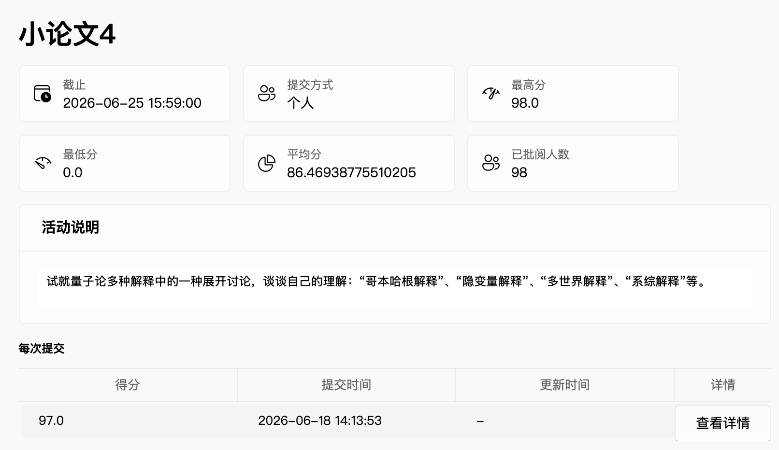Select the 97.0 score cell
779x450 pixels.
[51, 421]
